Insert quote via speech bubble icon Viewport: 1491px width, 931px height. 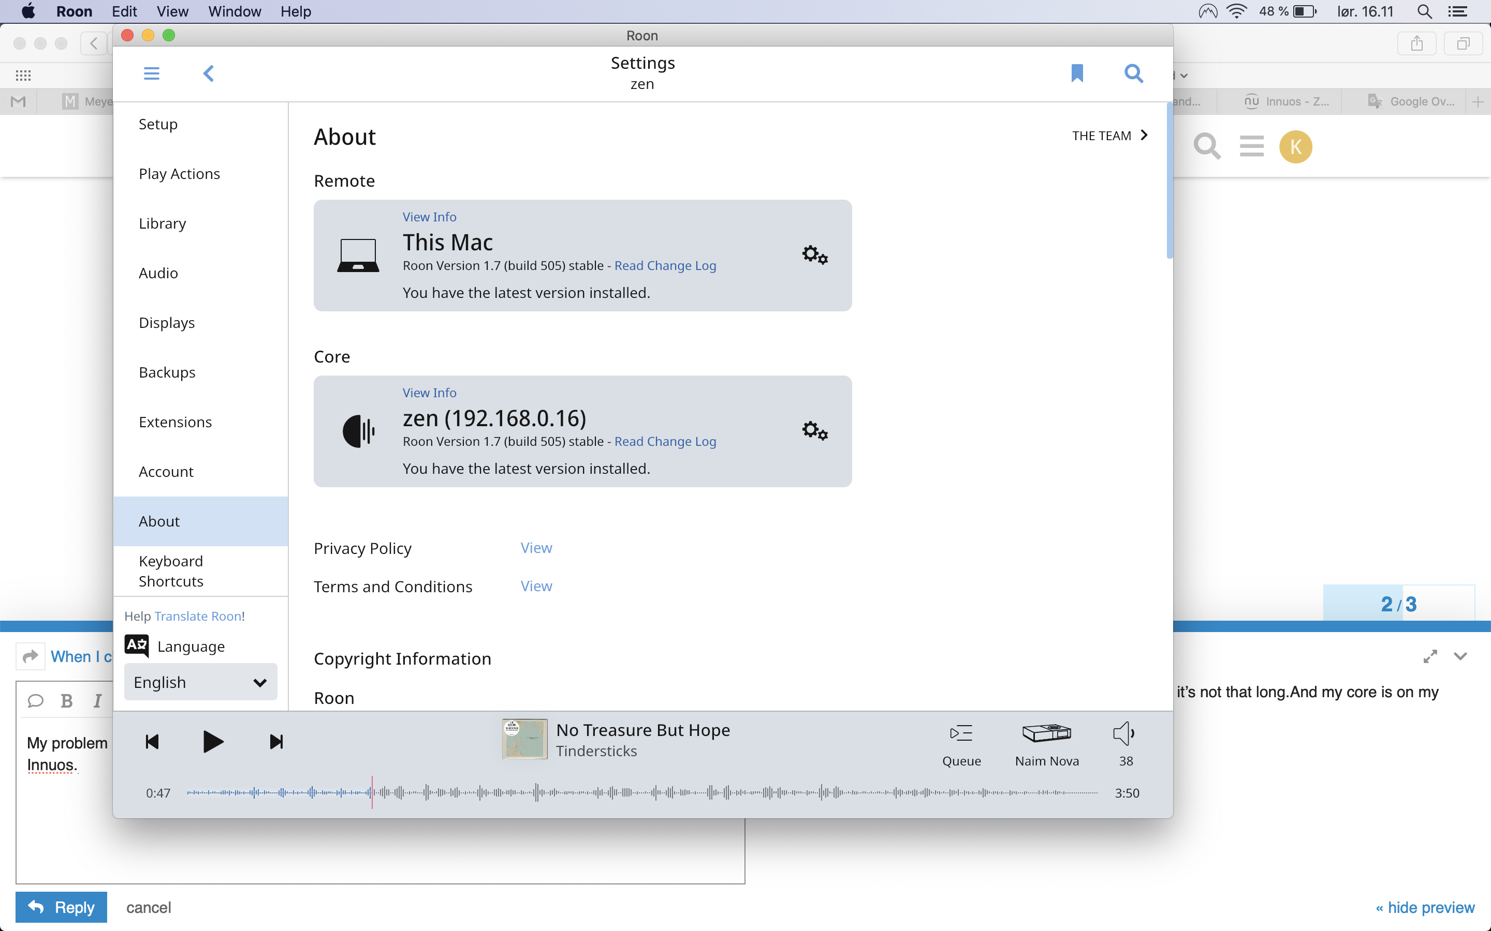(36, 701)
